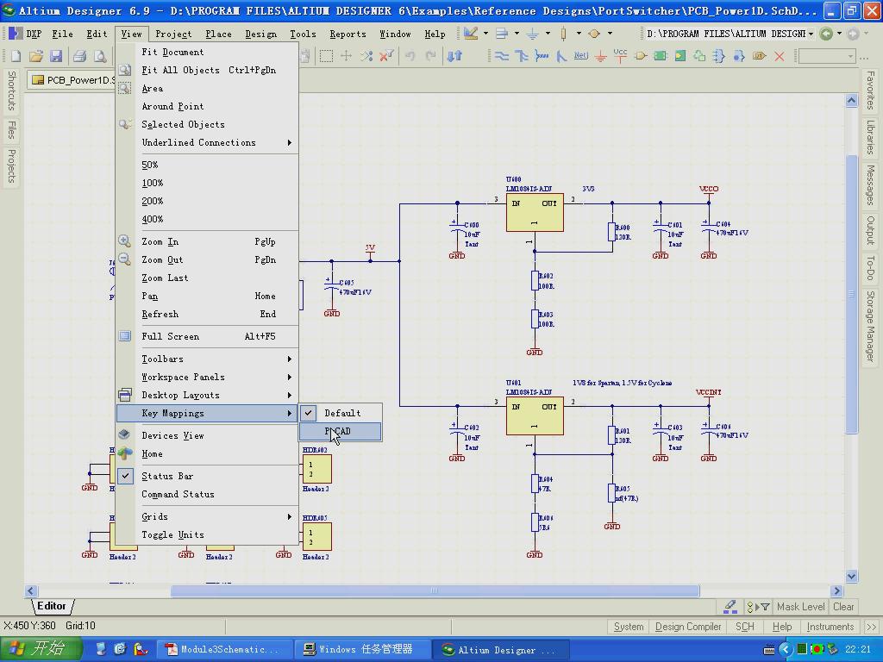Open the Libraries side panel tab
The height and width of the screenshot is (662, 883).
pyautogui.click(x=871, y=137)
